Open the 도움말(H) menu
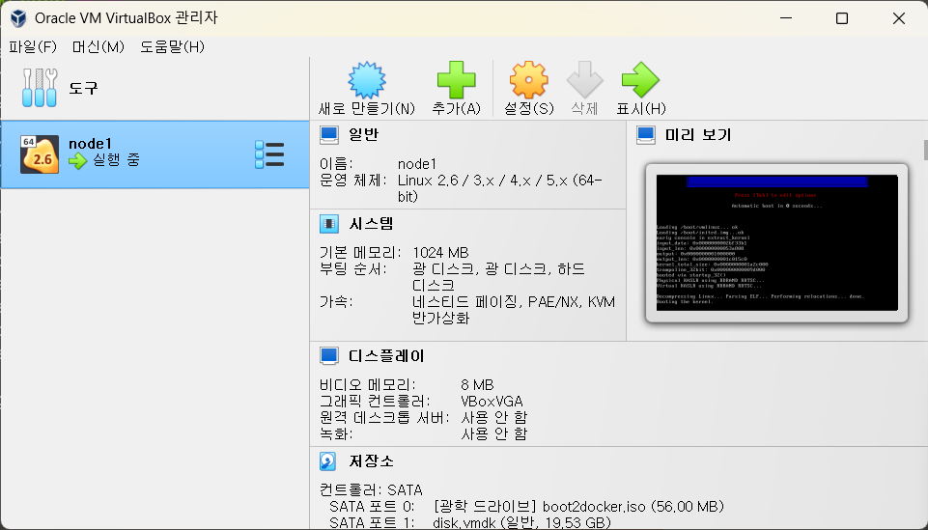This screenshot has width=928, height=530. pyautogui.click(x=172, y=46)
